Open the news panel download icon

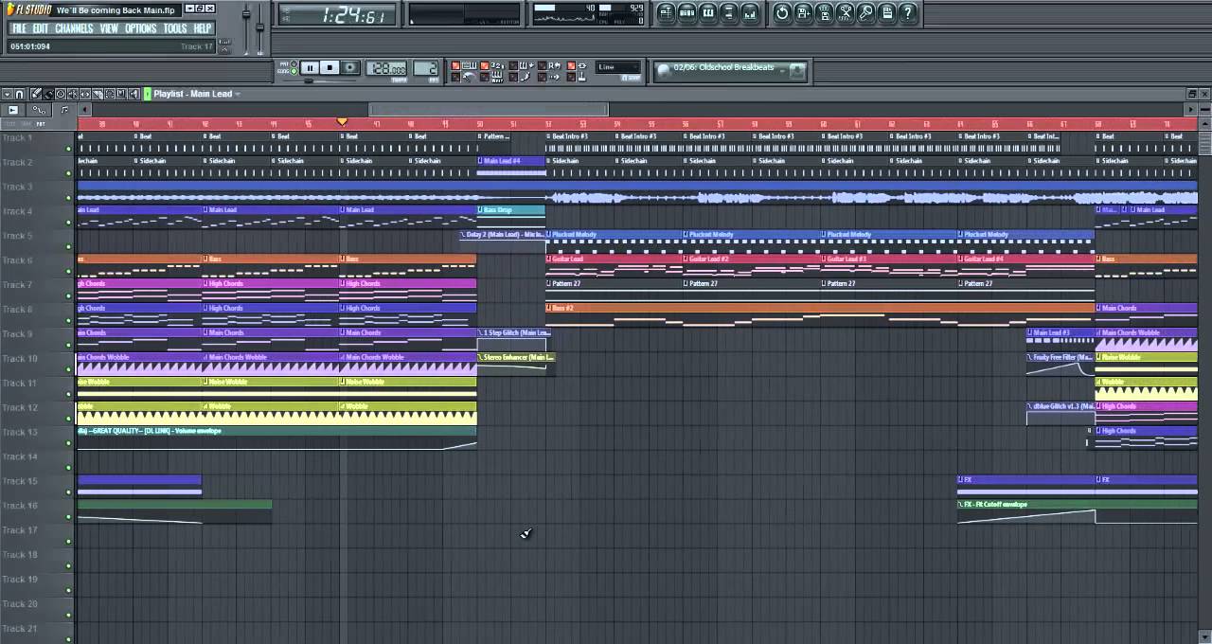pos(797,70)
